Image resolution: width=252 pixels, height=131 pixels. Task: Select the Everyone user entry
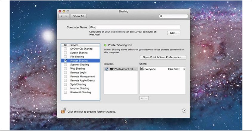pyautogui.click(x=163, y=69)
